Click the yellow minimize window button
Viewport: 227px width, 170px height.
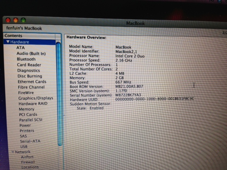[x=16, y=20]
